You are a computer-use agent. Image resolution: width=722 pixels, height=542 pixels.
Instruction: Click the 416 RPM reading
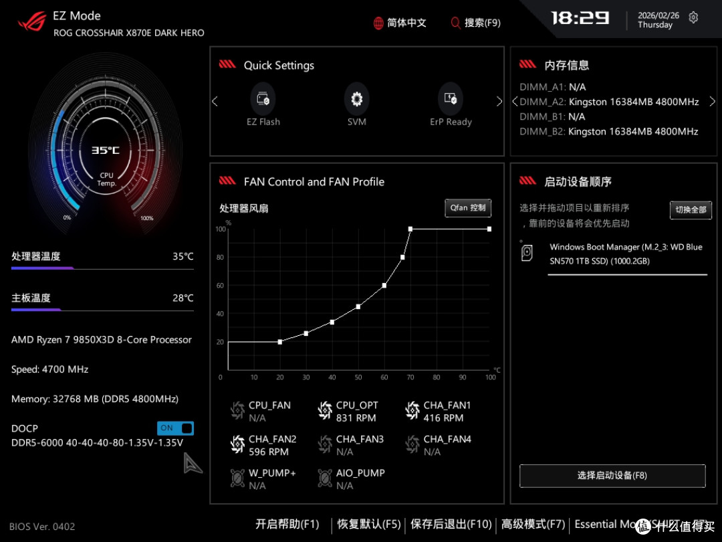click(443, 418)
